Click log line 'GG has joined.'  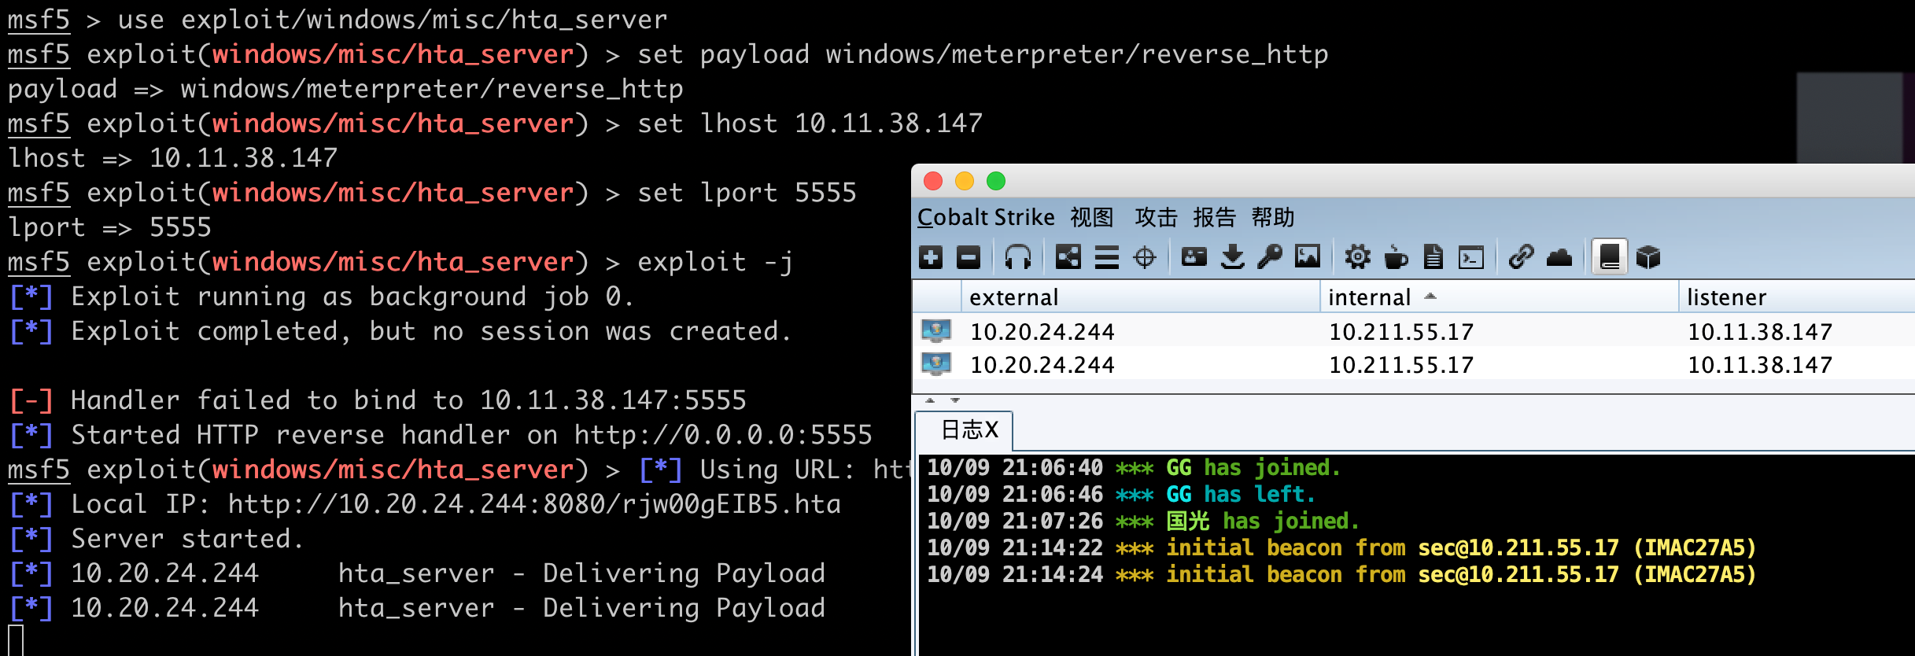[x=1134, y=468]
